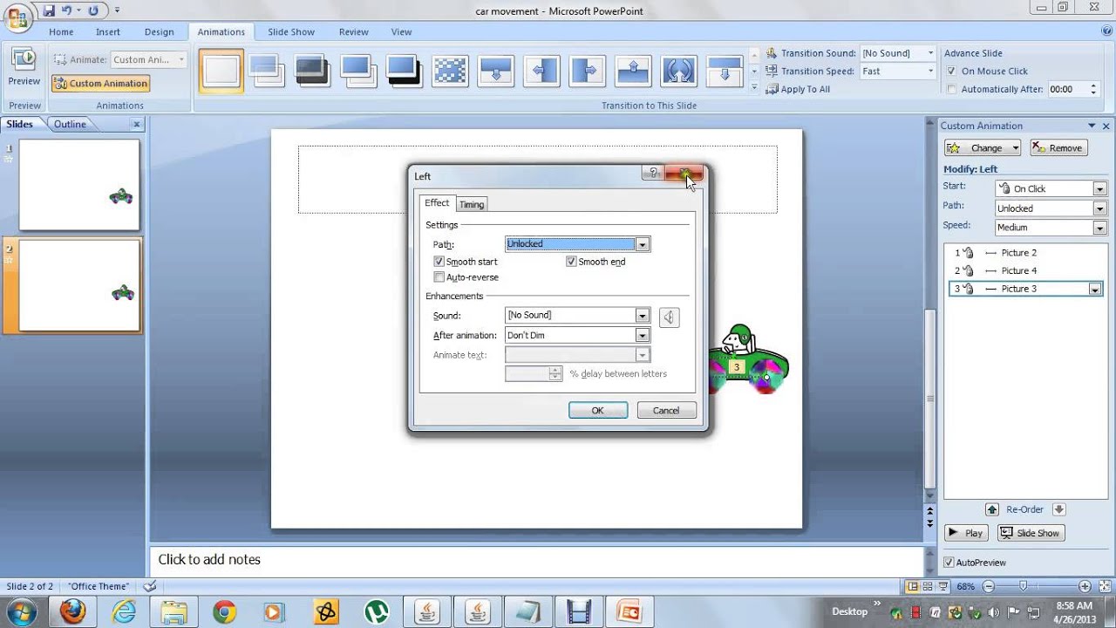This screenshot has width=1116, height=628.
Task: Enable the Auto-reverse checkbox
Action: pyautogui.click(x=439, y=277)
